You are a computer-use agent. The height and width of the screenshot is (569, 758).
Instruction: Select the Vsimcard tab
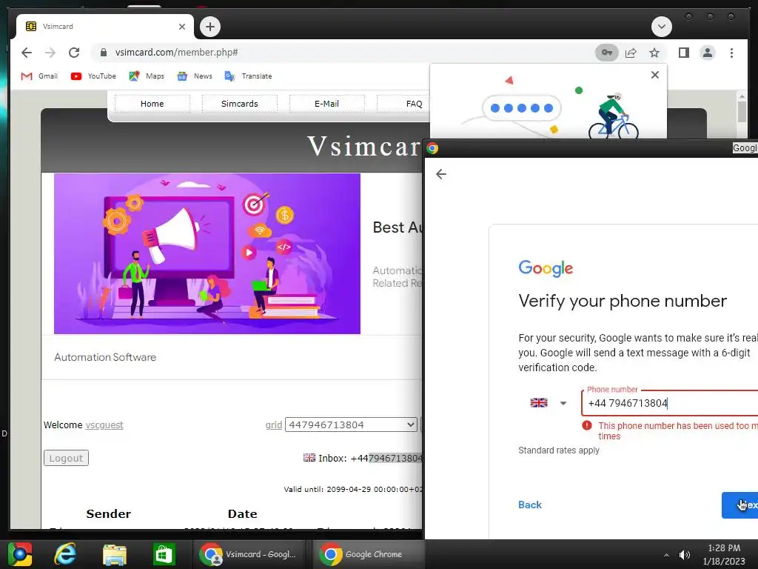click(x=105, y=27)
